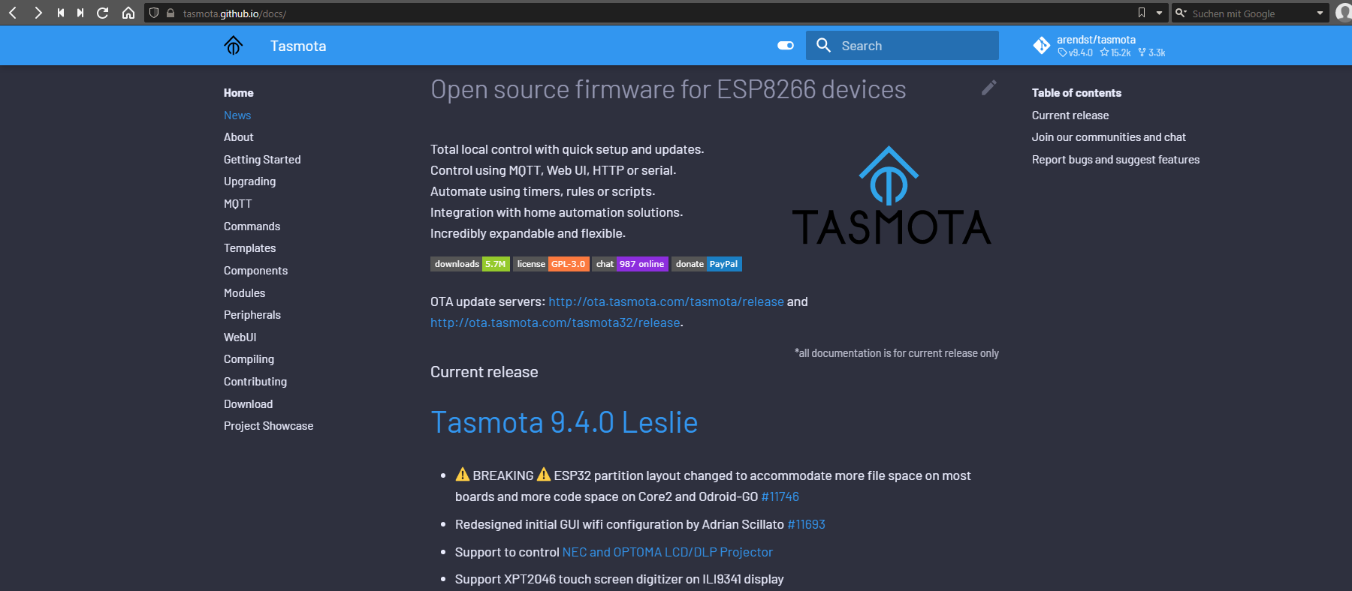Viewport: 1352px width, 591px height.
Task: Click the Tasmota logo in the header
Action: click(x=234, y=46)
